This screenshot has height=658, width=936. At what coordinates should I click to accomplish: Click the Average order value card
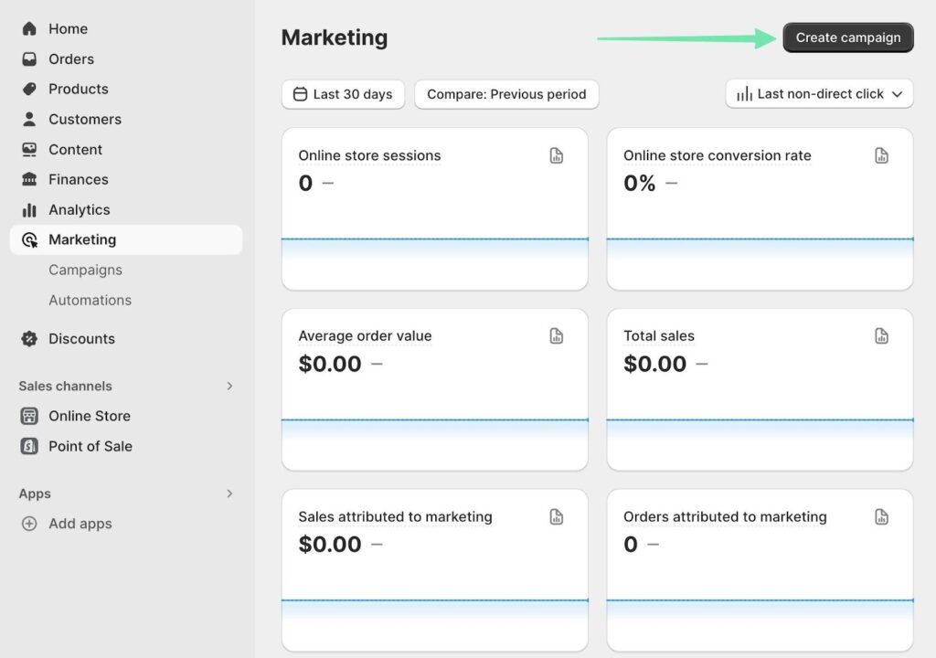pyautogui.click(x=434, y=388)
